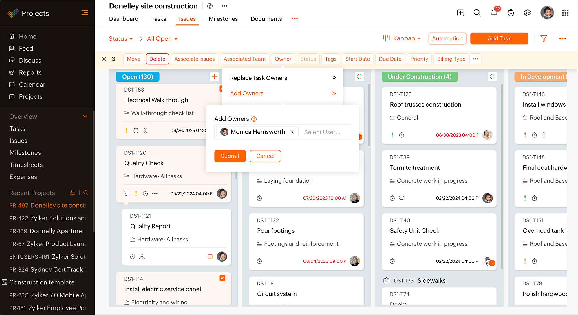The image size is (578, 315).
Task: Open the timer clock icon in header
Action: (511, 13)
